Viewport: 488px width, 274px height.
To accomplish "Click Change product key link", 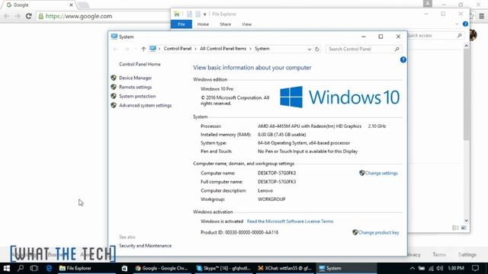I will pyautogui.click(x=378, y=232).
